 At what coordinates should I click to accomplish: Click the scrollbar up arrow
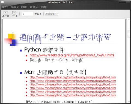(x=129, y=20)
